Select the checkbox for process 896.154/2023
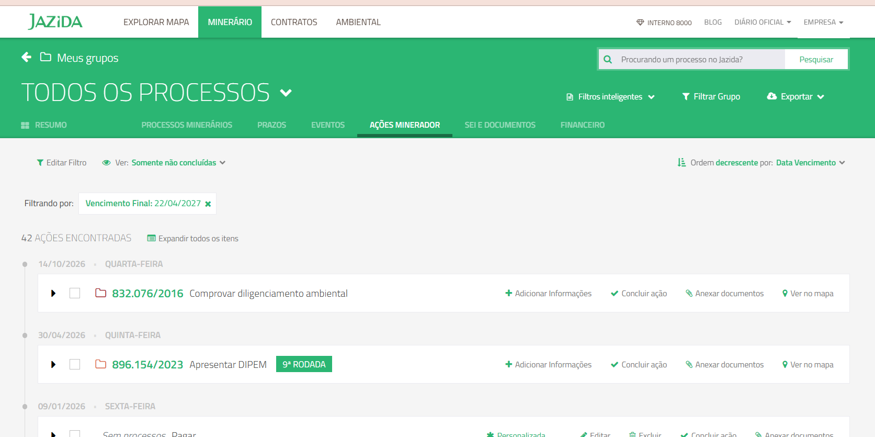Screen dimensions: 875x437 (75, 364)
